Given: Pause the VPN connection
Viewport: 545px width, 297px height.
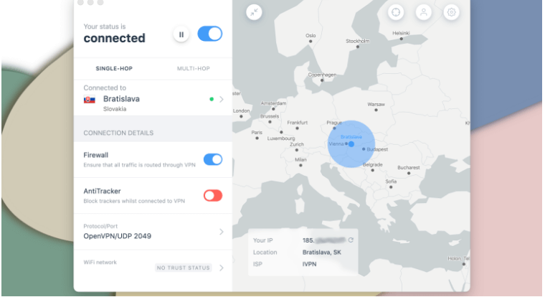Looking at the screenshot, I should coord(181,34).
